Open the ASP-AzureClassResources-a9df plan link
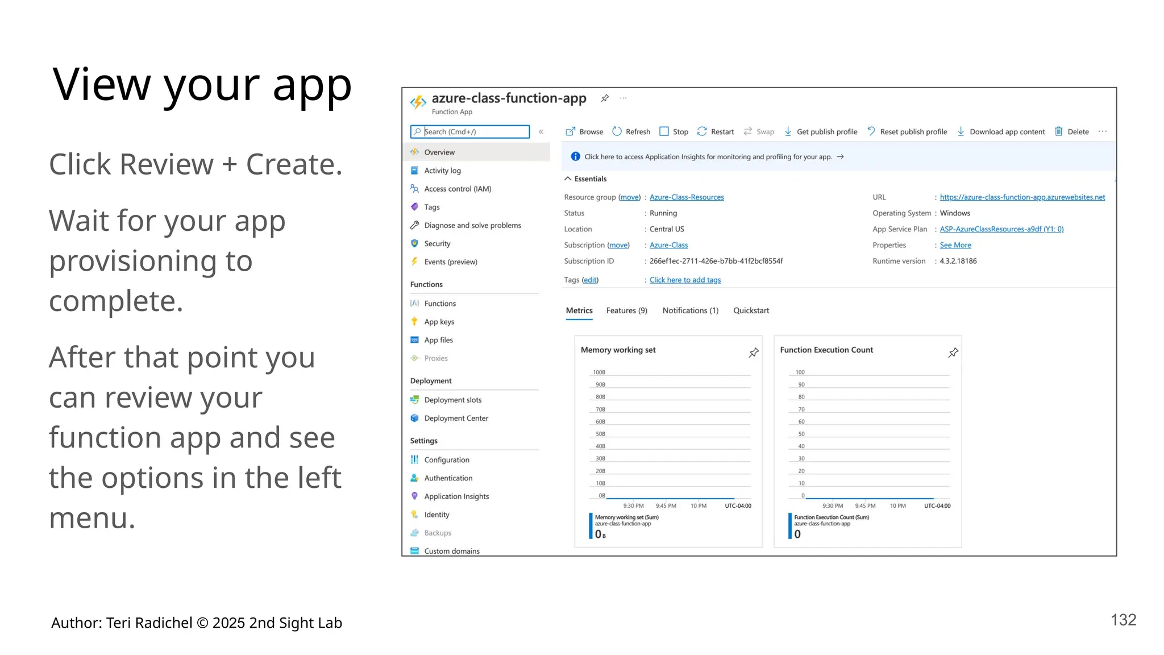 click(x=1001, y=229)
